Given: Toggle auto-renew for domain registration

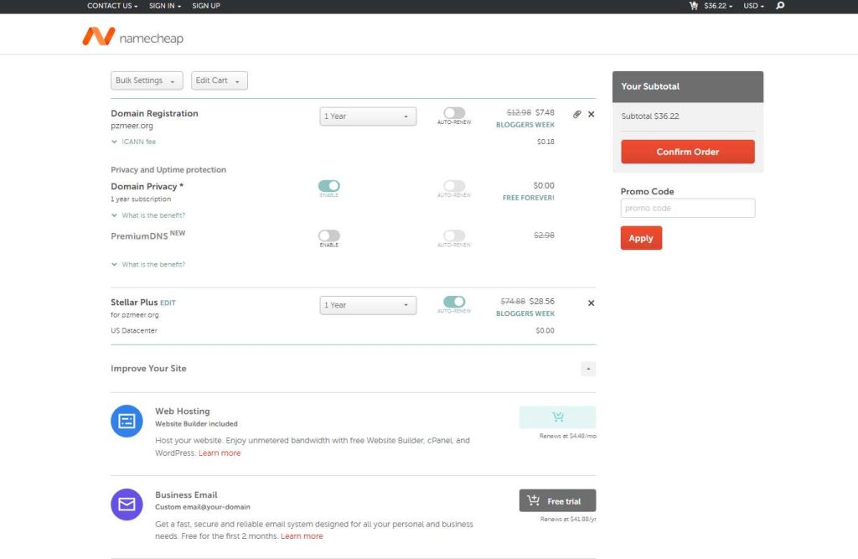Looking at the screenshot, I should 454,113.
